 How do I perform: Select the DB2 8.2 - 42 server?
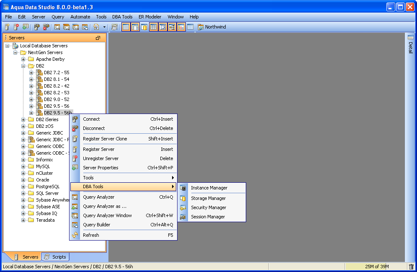pos(57,86)
